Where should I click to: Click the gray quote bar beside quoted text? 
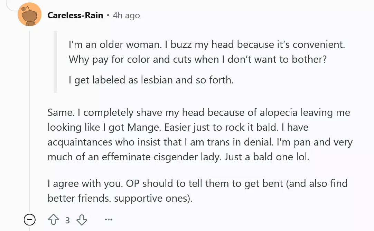55,62
